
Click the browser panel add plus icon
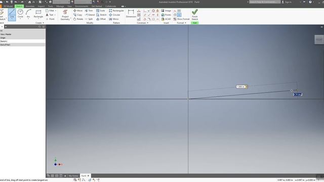point(6,27)
